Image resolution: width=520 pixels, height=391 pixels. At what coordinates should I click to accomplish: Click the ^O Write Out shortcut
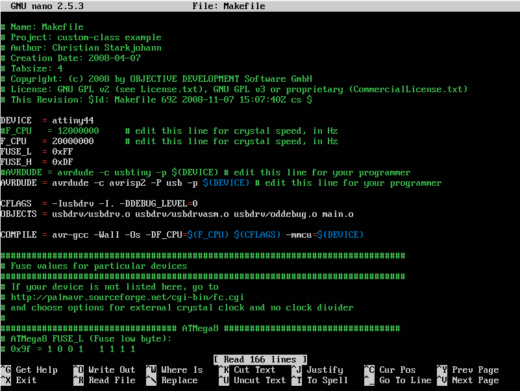coord(104,370)
